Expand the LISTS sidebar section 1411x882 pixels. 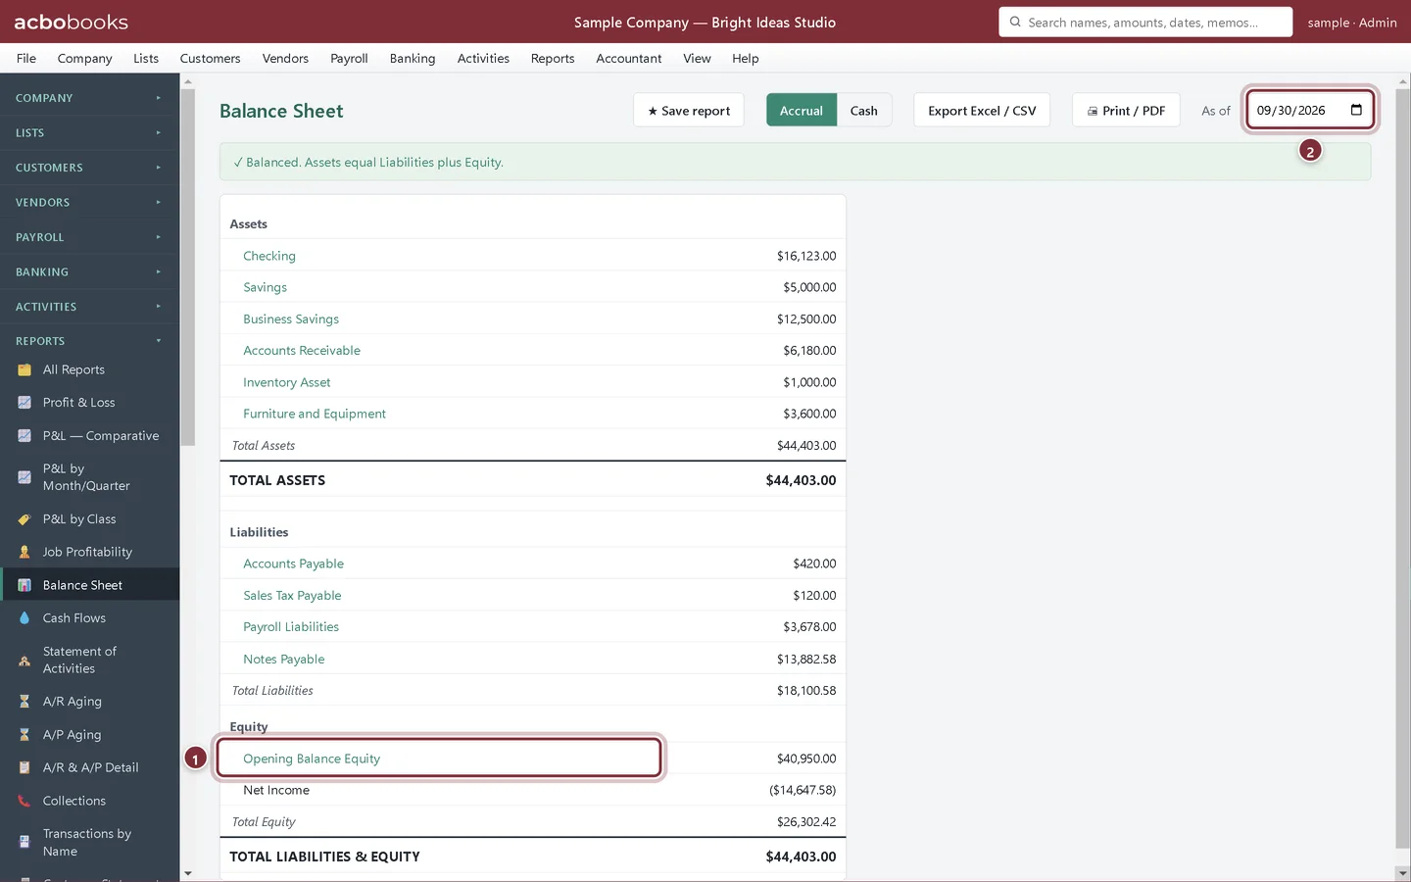(89, 133)
